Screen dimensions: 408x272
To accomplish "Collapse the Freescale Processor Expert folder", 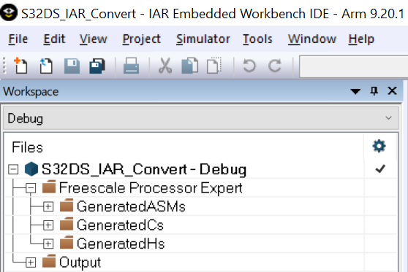I will tap(31, 188).
